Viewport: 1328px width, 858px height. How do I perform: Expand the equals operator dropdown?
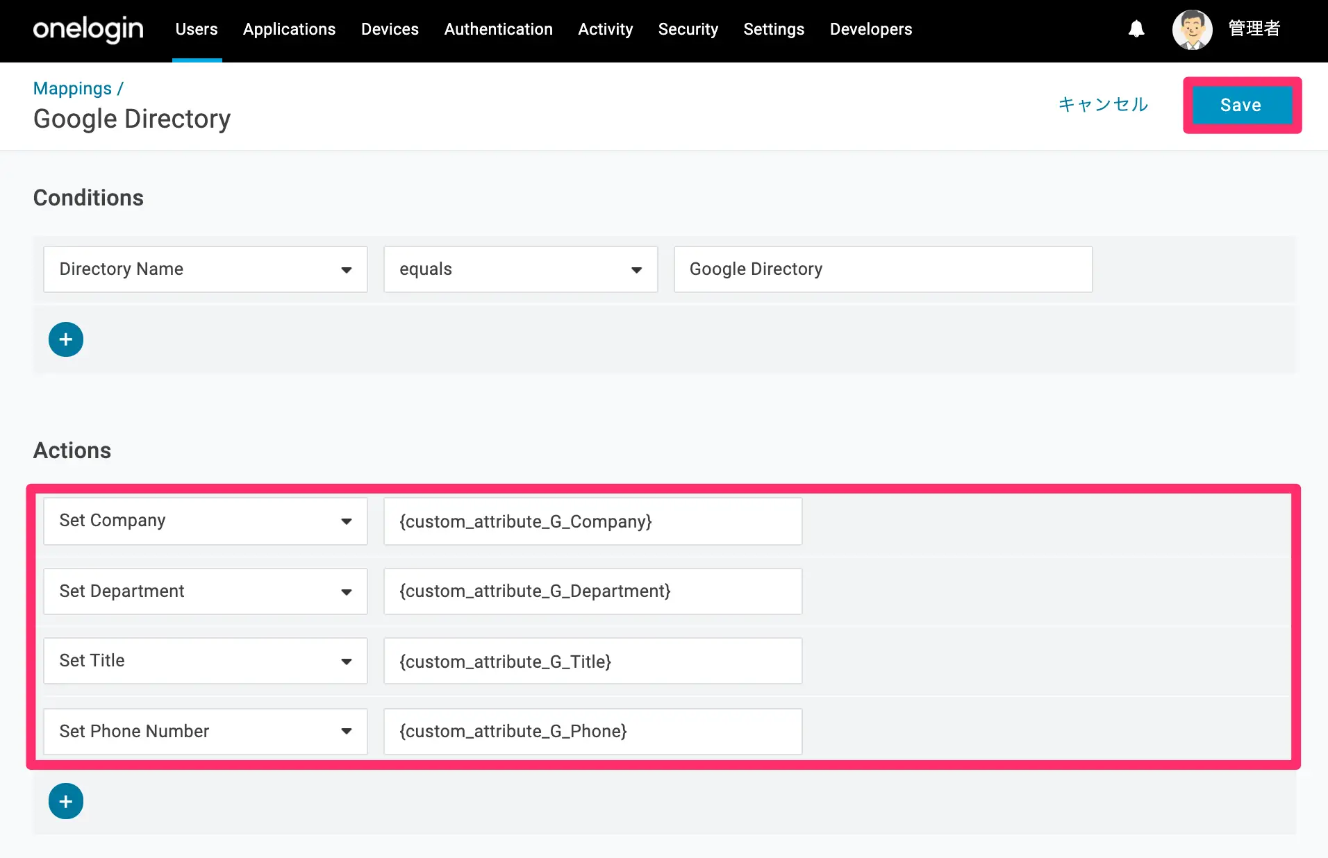[x=521, y=269]
